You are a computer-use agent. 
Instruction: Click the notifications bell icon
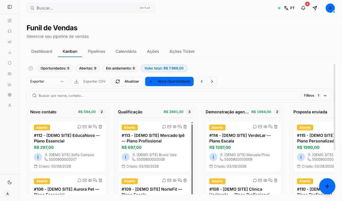[303, 8]
